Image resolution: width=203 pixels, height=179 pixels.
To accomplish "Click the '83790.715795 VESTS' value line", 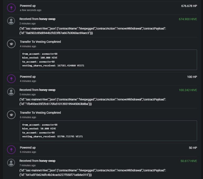I will click(x=52, y=136).
